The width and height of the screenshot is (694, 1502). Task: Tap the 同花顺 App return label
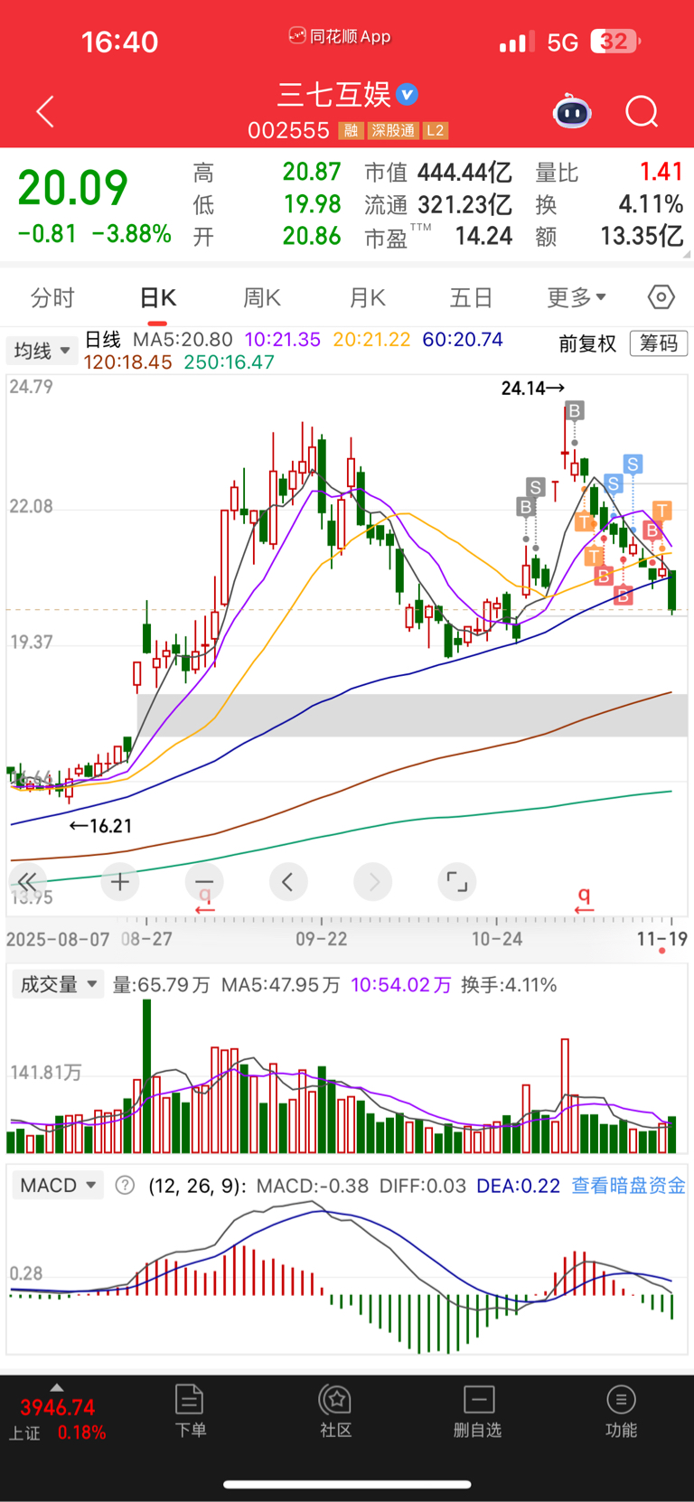pyautogui.click(x=340, y=36)
